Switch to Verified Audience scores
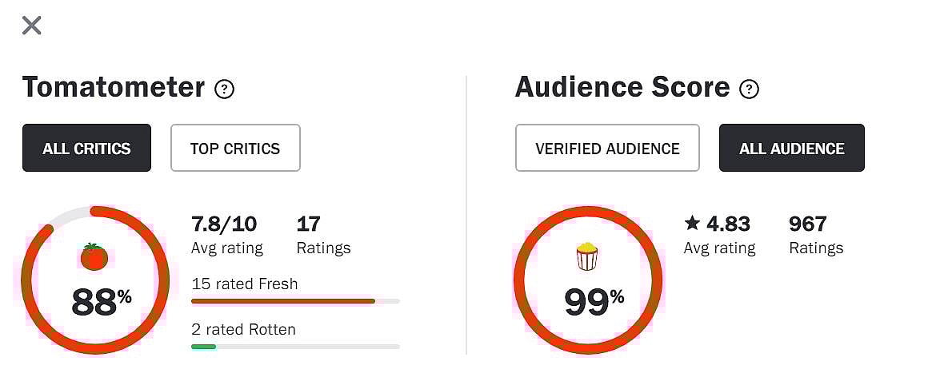 tap(607, 148)
